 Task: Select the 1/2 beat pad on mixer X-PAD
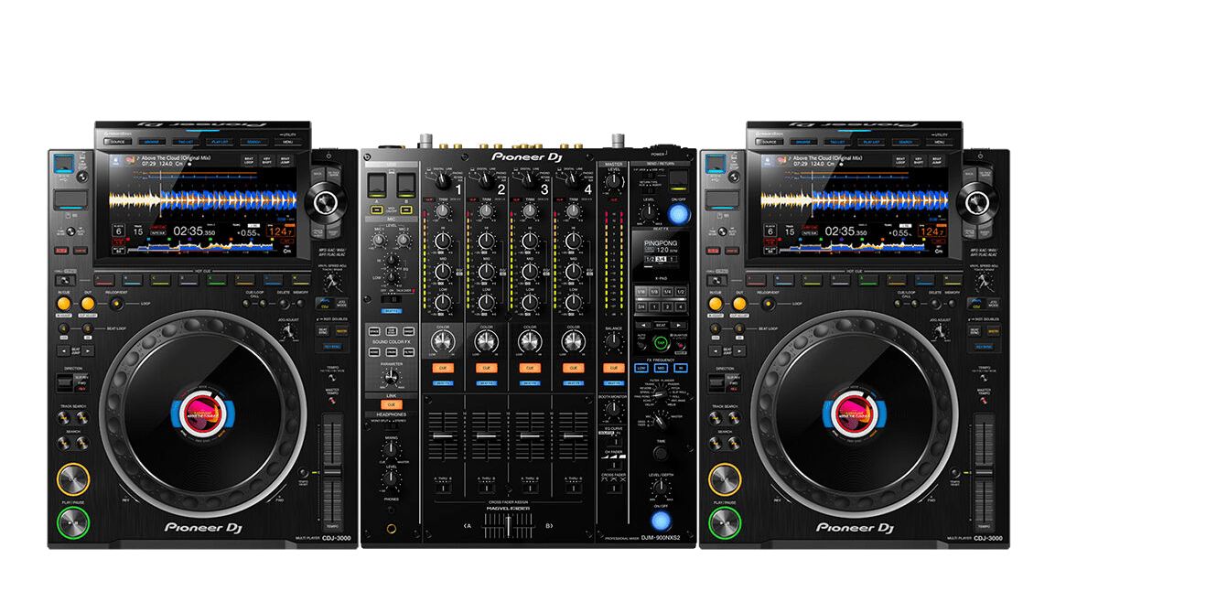tap(680, 291)
